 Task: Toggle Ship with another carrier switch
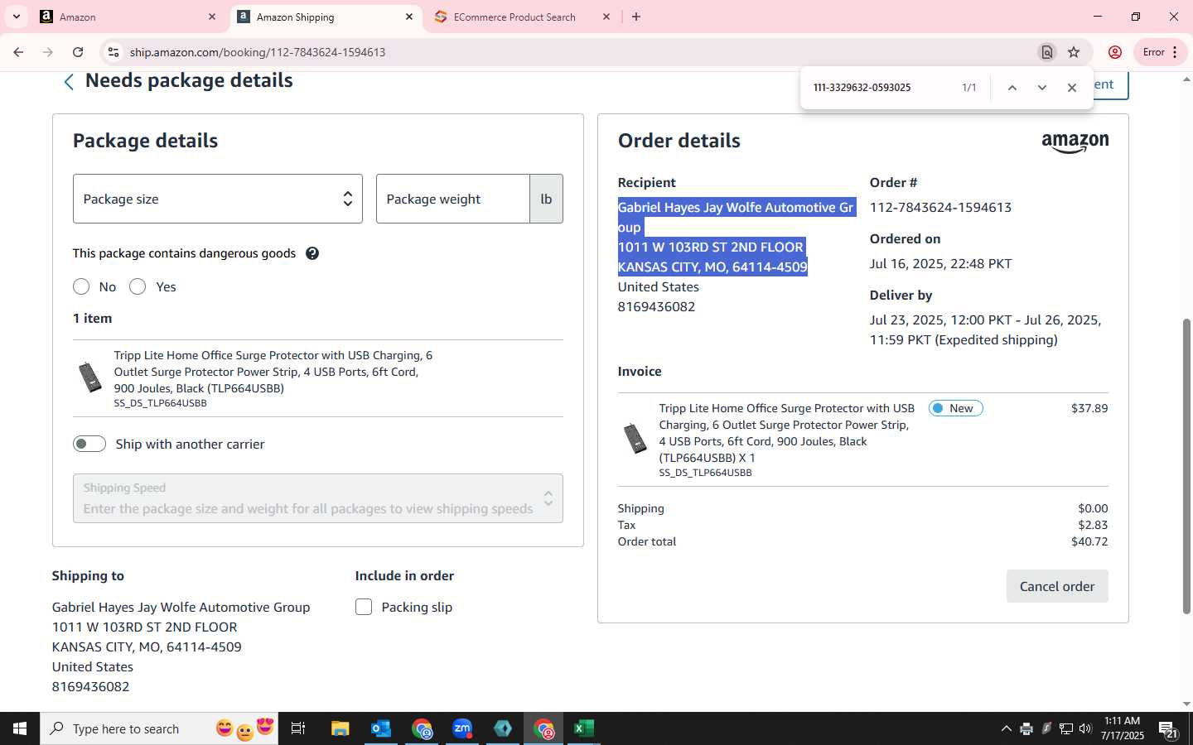(x=89, y=444)
